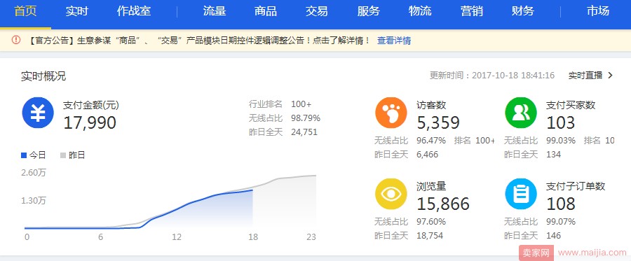Image resolution: width=631 pixels, height=261 pixels.
Task: Click the blue clipboard sub-orders icon
Action: 521,194
